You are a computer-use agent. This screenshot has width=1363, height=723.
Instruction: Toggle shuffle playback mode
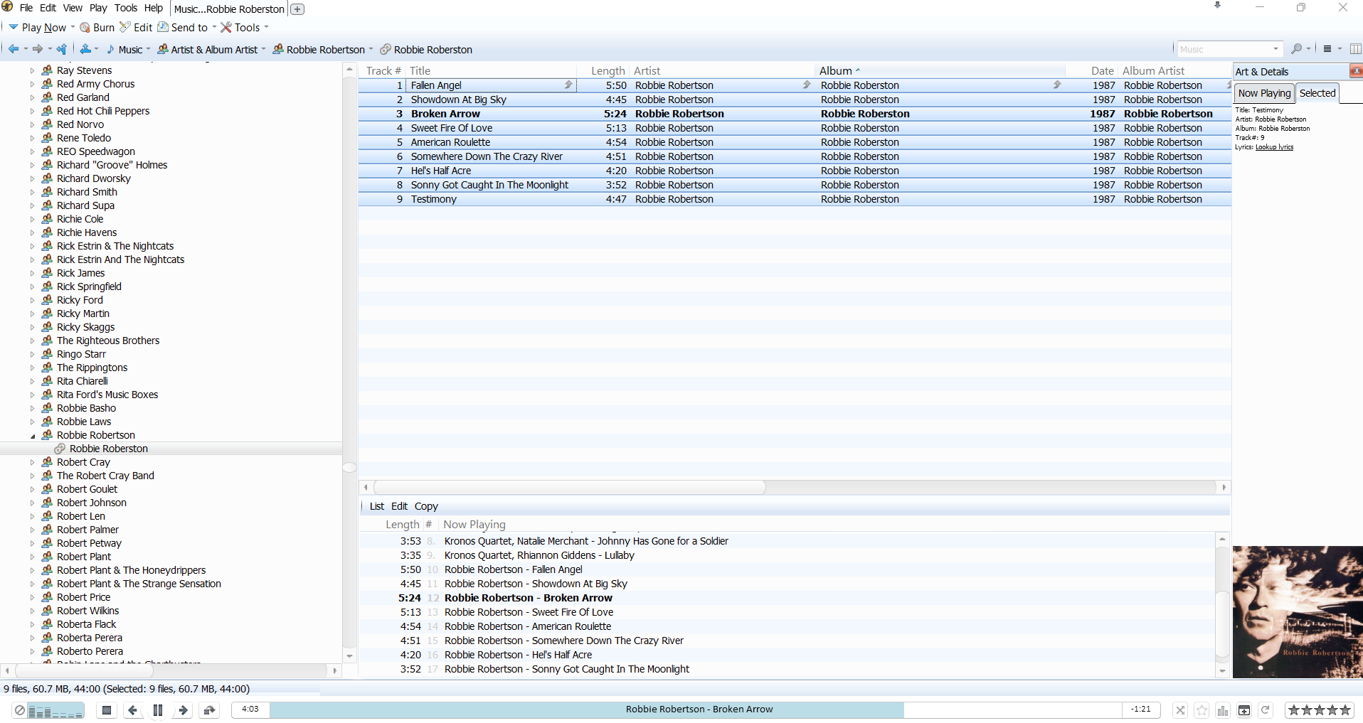coord(1180,710)
